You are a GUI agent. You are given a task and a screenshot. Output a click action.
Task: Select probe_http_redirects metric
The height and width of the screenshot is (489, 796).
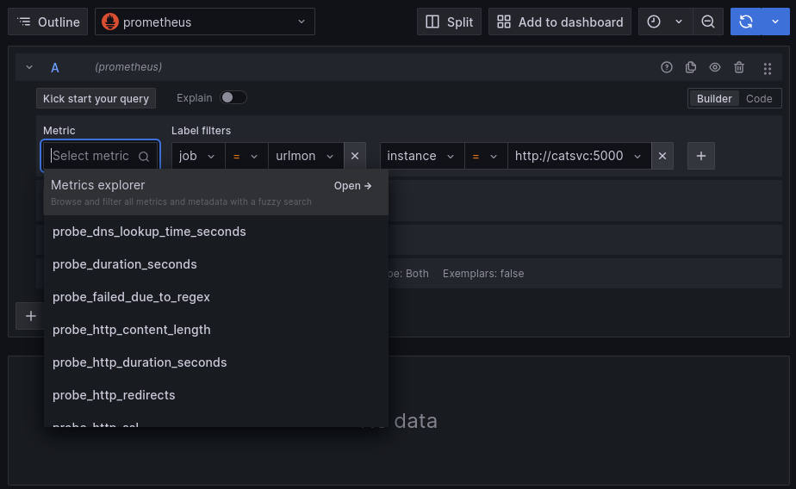[x=215, y=395]
